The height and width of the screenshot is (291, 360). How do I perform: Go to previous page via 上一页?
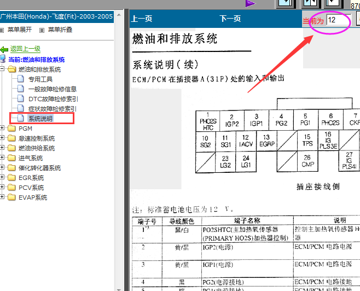(142, 19)
